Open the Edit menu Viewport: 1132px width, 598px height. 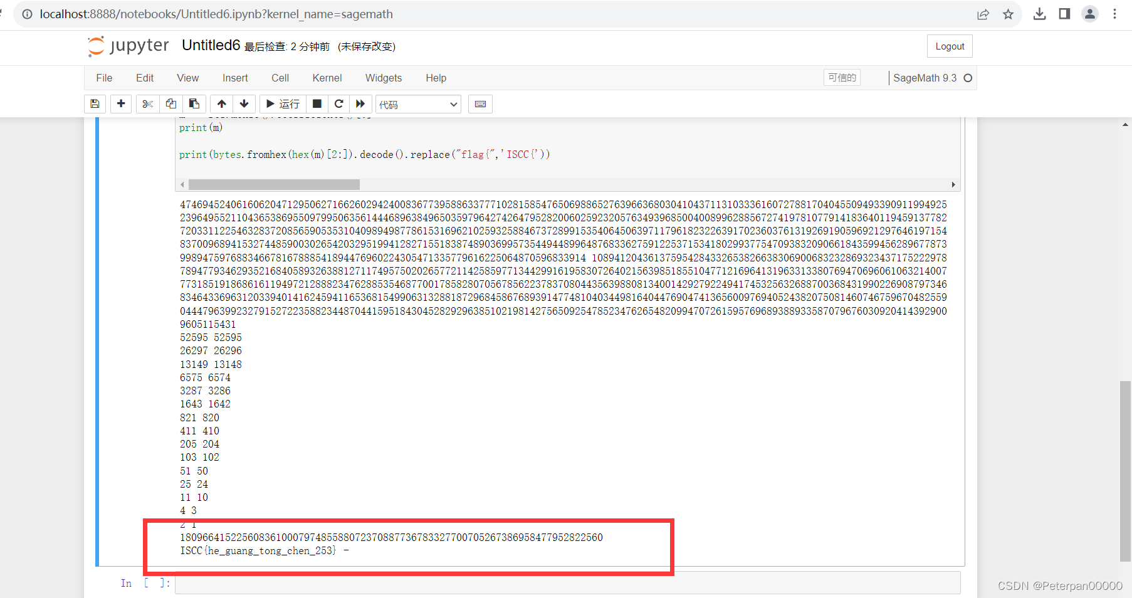tap(145, 78)
